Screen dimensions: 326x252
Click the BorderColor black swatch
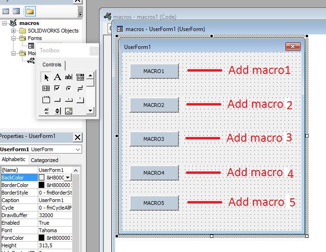[x=42, y=185]
